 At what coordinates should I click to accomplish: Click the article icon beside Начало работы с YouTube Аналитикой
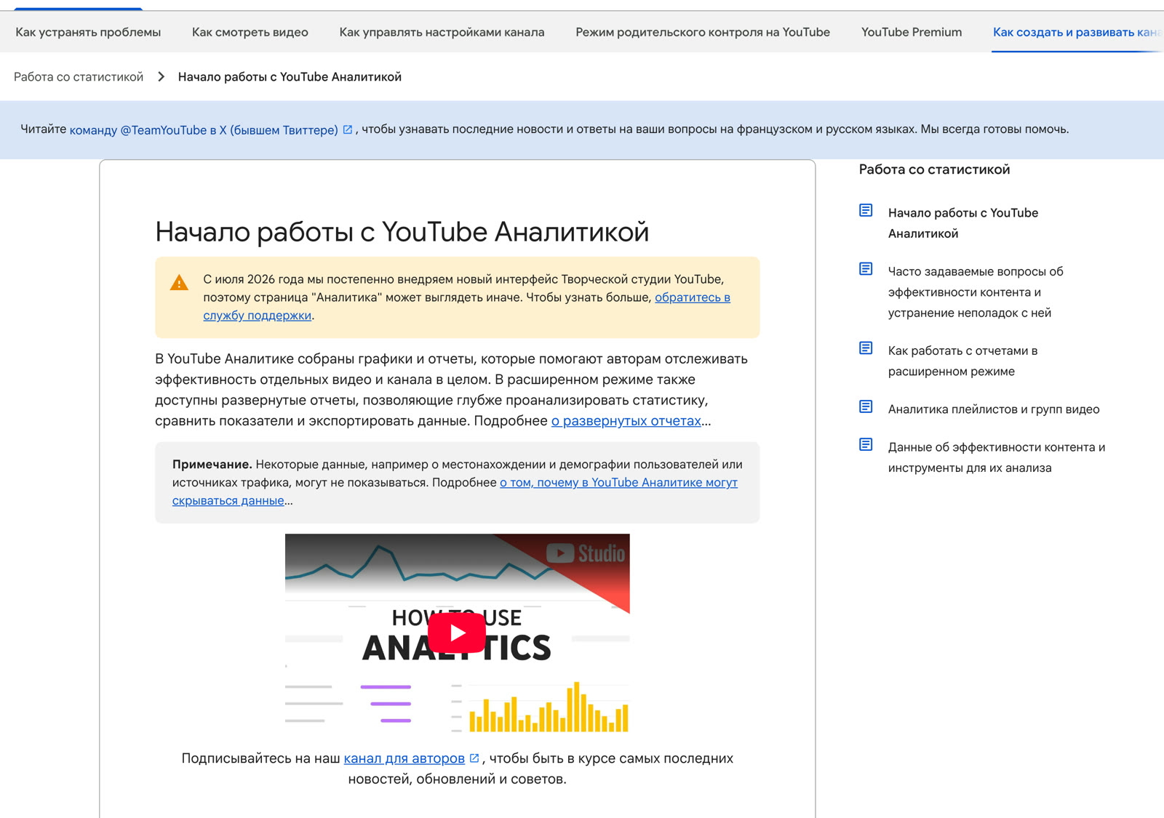tap(866, 211)
